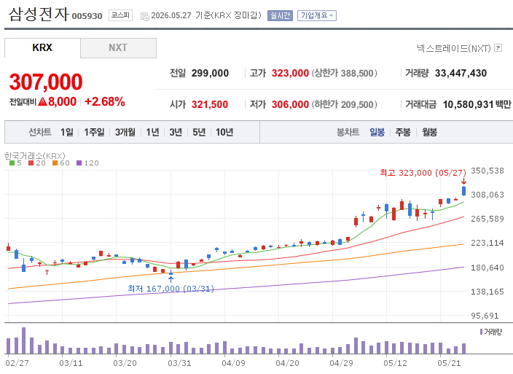Click the 거래대금 10,580,931 value
The height and width of the screenshot is (374, 513).
point(468,105)
